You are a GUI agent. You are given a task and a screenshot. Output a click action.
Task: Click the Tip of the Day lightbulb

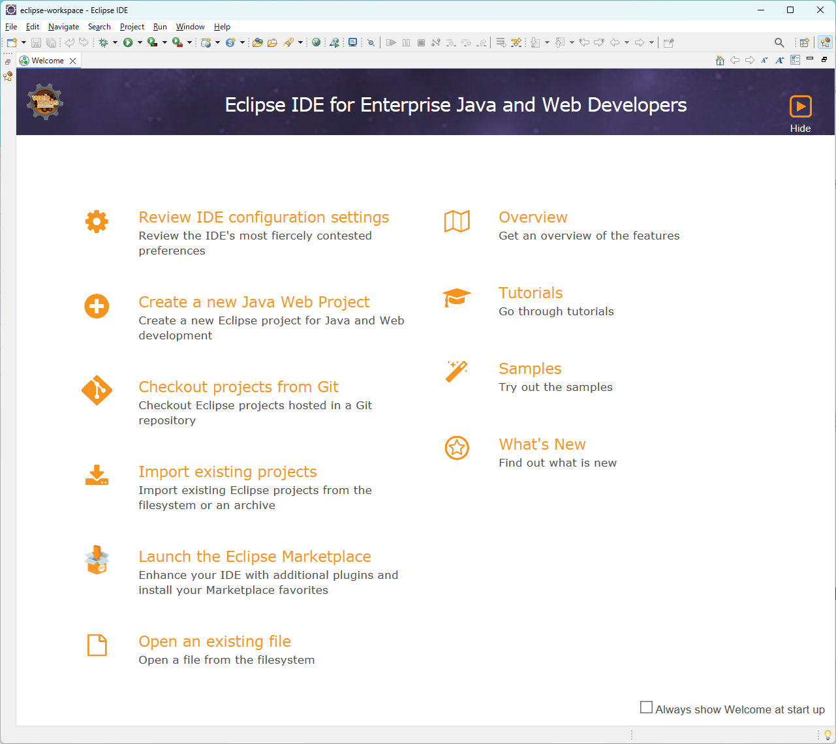tap(828, 735)
